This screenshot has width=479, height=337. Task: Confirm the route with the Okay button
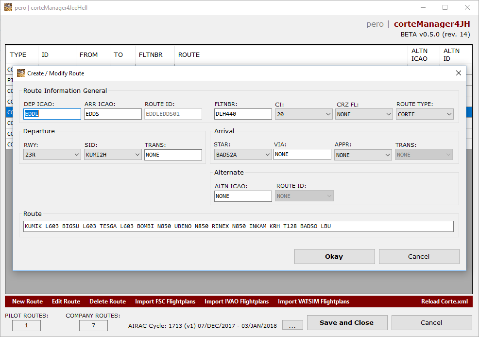click(x=335, y=257)
